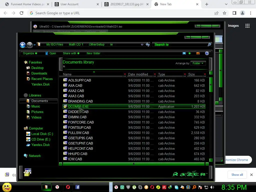Click the grey forward navigation arrow

(x=29, y=45)
